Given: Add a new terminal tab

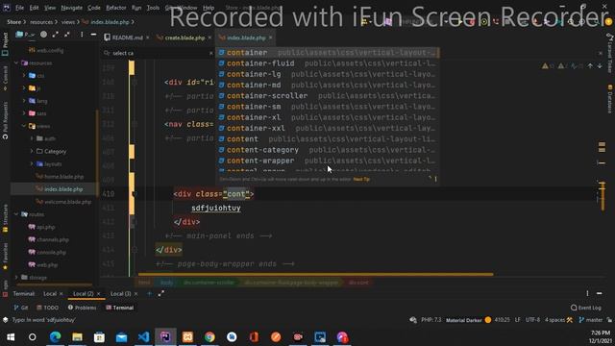Looking at the screenshot, I should click(x=149, y=293).
